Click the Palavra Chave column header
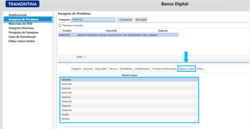This screenshot has width=250, height=129. click(x=130, y=75)
